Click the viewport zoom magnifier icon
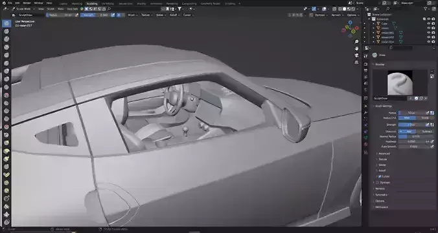Screen dimensions: 438x233 click(357, 41)
